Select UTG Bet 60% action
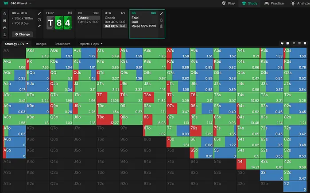Image resolution: width=310 pixels, height=193 pixels. point(114,26)
